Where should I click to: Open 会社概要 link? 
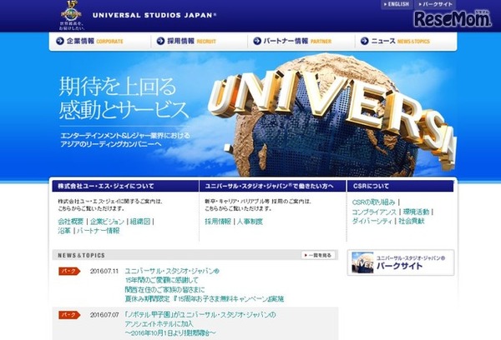pyautogui.click(x=71, y=222)
